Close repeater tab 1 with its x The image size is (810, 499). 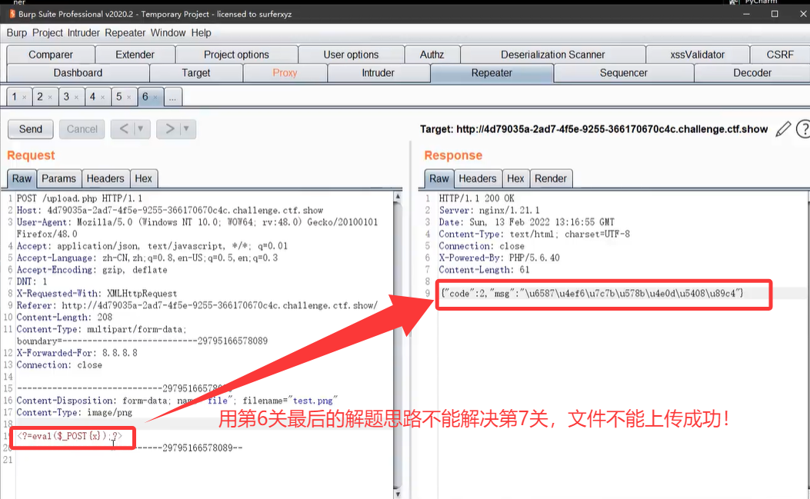(x=25, y=97)
